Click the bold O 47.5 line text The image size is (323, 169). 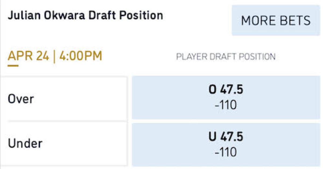(x=226, y=90)
